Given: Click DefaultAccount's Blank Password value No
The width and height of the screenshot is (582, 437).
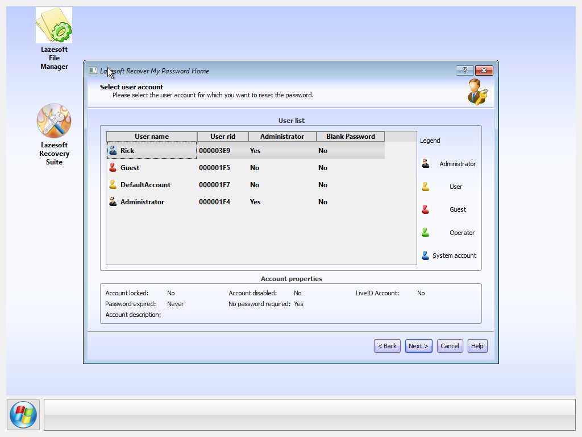Looking at the screenshot, I should click(x=323, y=185).
